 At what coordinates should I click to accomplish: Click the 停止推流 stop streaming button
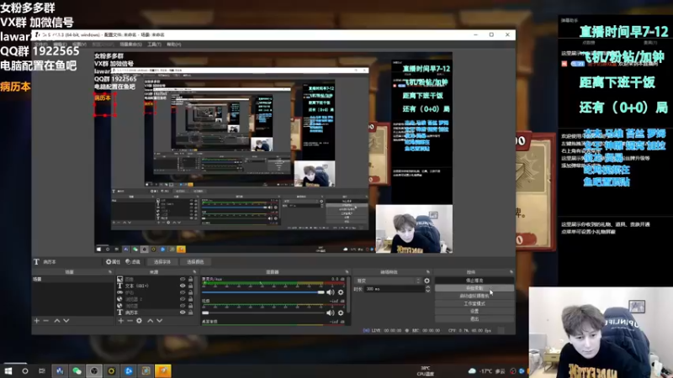point(474,281)
